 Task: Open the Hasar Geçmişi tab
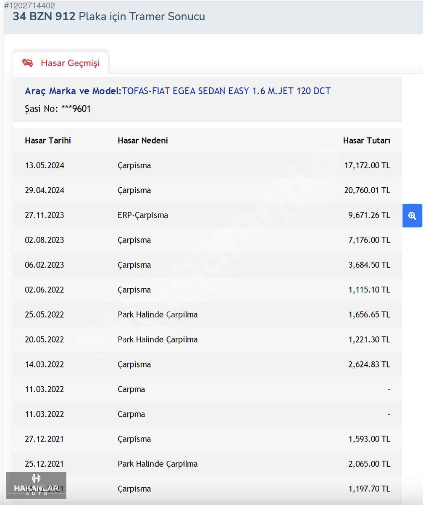click(x=60, y=63)
